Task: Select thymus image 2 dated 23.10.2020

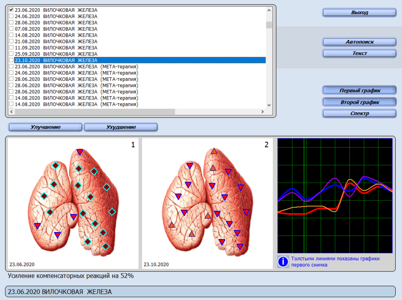Action: [x=207, y=203]
